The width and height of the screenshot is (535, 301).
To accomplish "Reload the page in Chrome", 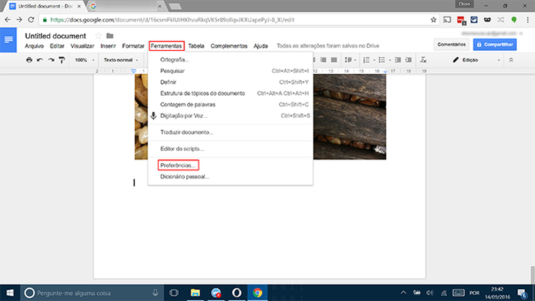I will (31, 20).
